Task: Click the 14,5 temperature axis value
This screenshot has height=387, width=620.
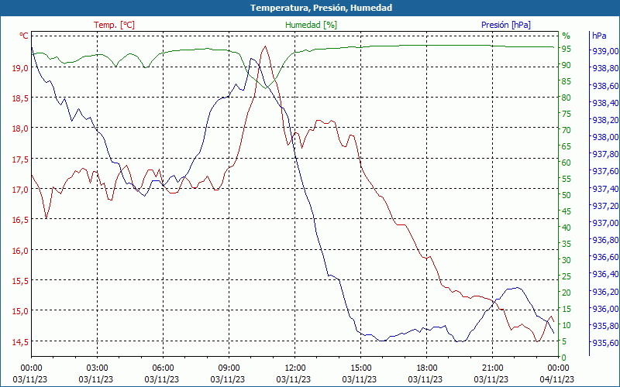Action: [20, 342]
